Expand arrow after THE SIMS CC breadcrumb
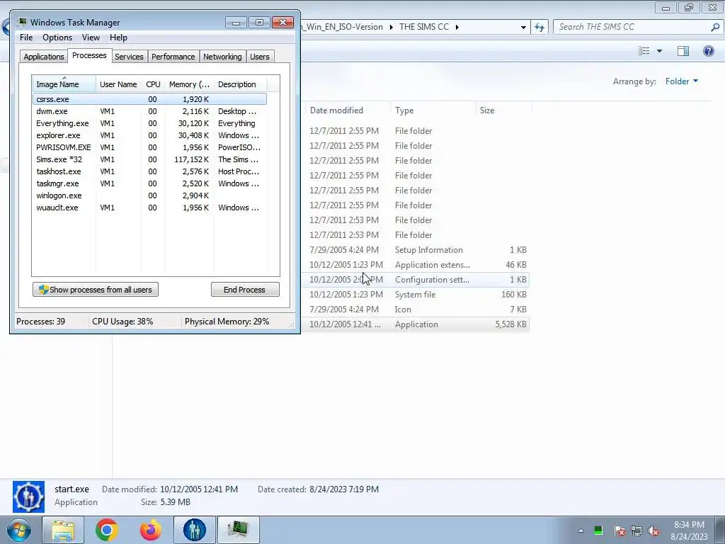725x544 pixels. point(457,28)
